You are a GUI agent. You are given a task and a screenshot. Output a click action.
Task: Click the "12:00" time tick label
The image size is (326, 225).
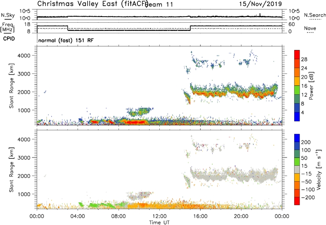(x=159, y=216)
